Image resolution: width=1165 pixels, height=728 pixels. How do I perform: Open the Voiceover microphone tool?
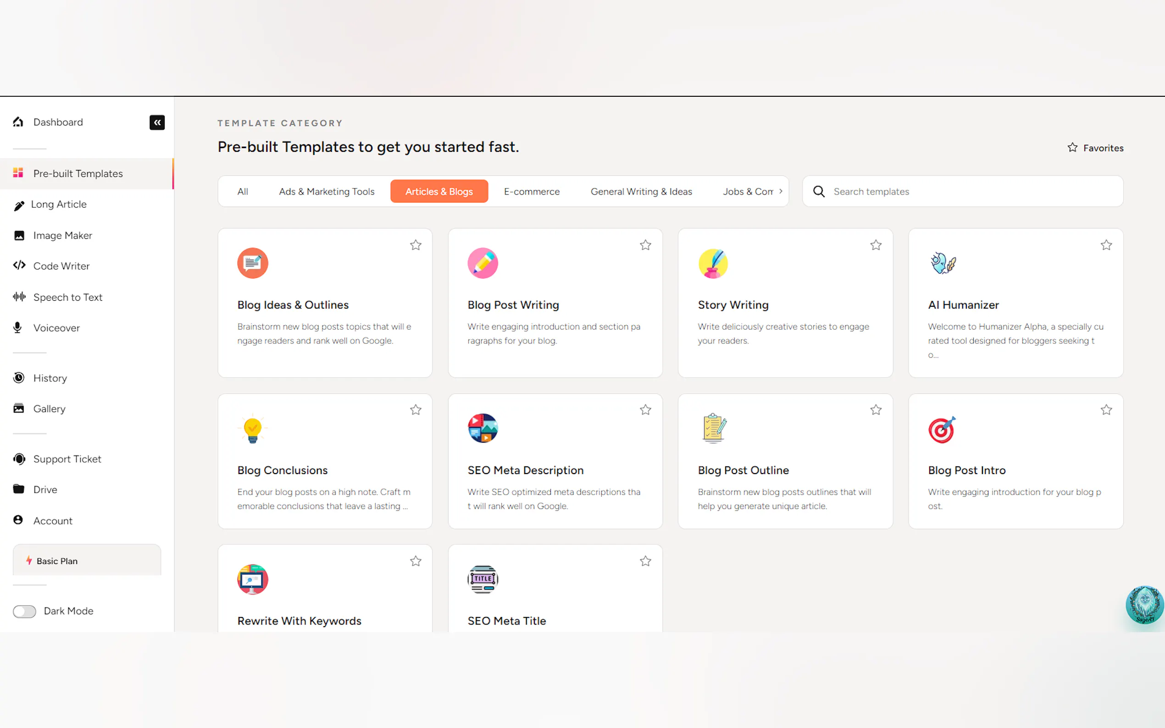tap(56, 328)
